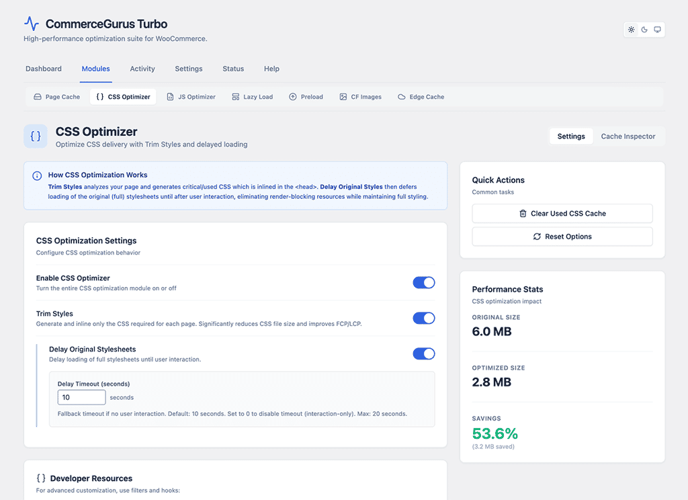The width and height of the screenshot is (688, 500).
Task: Click the How CSS Optimization Works title
Action: click(97, 175)
